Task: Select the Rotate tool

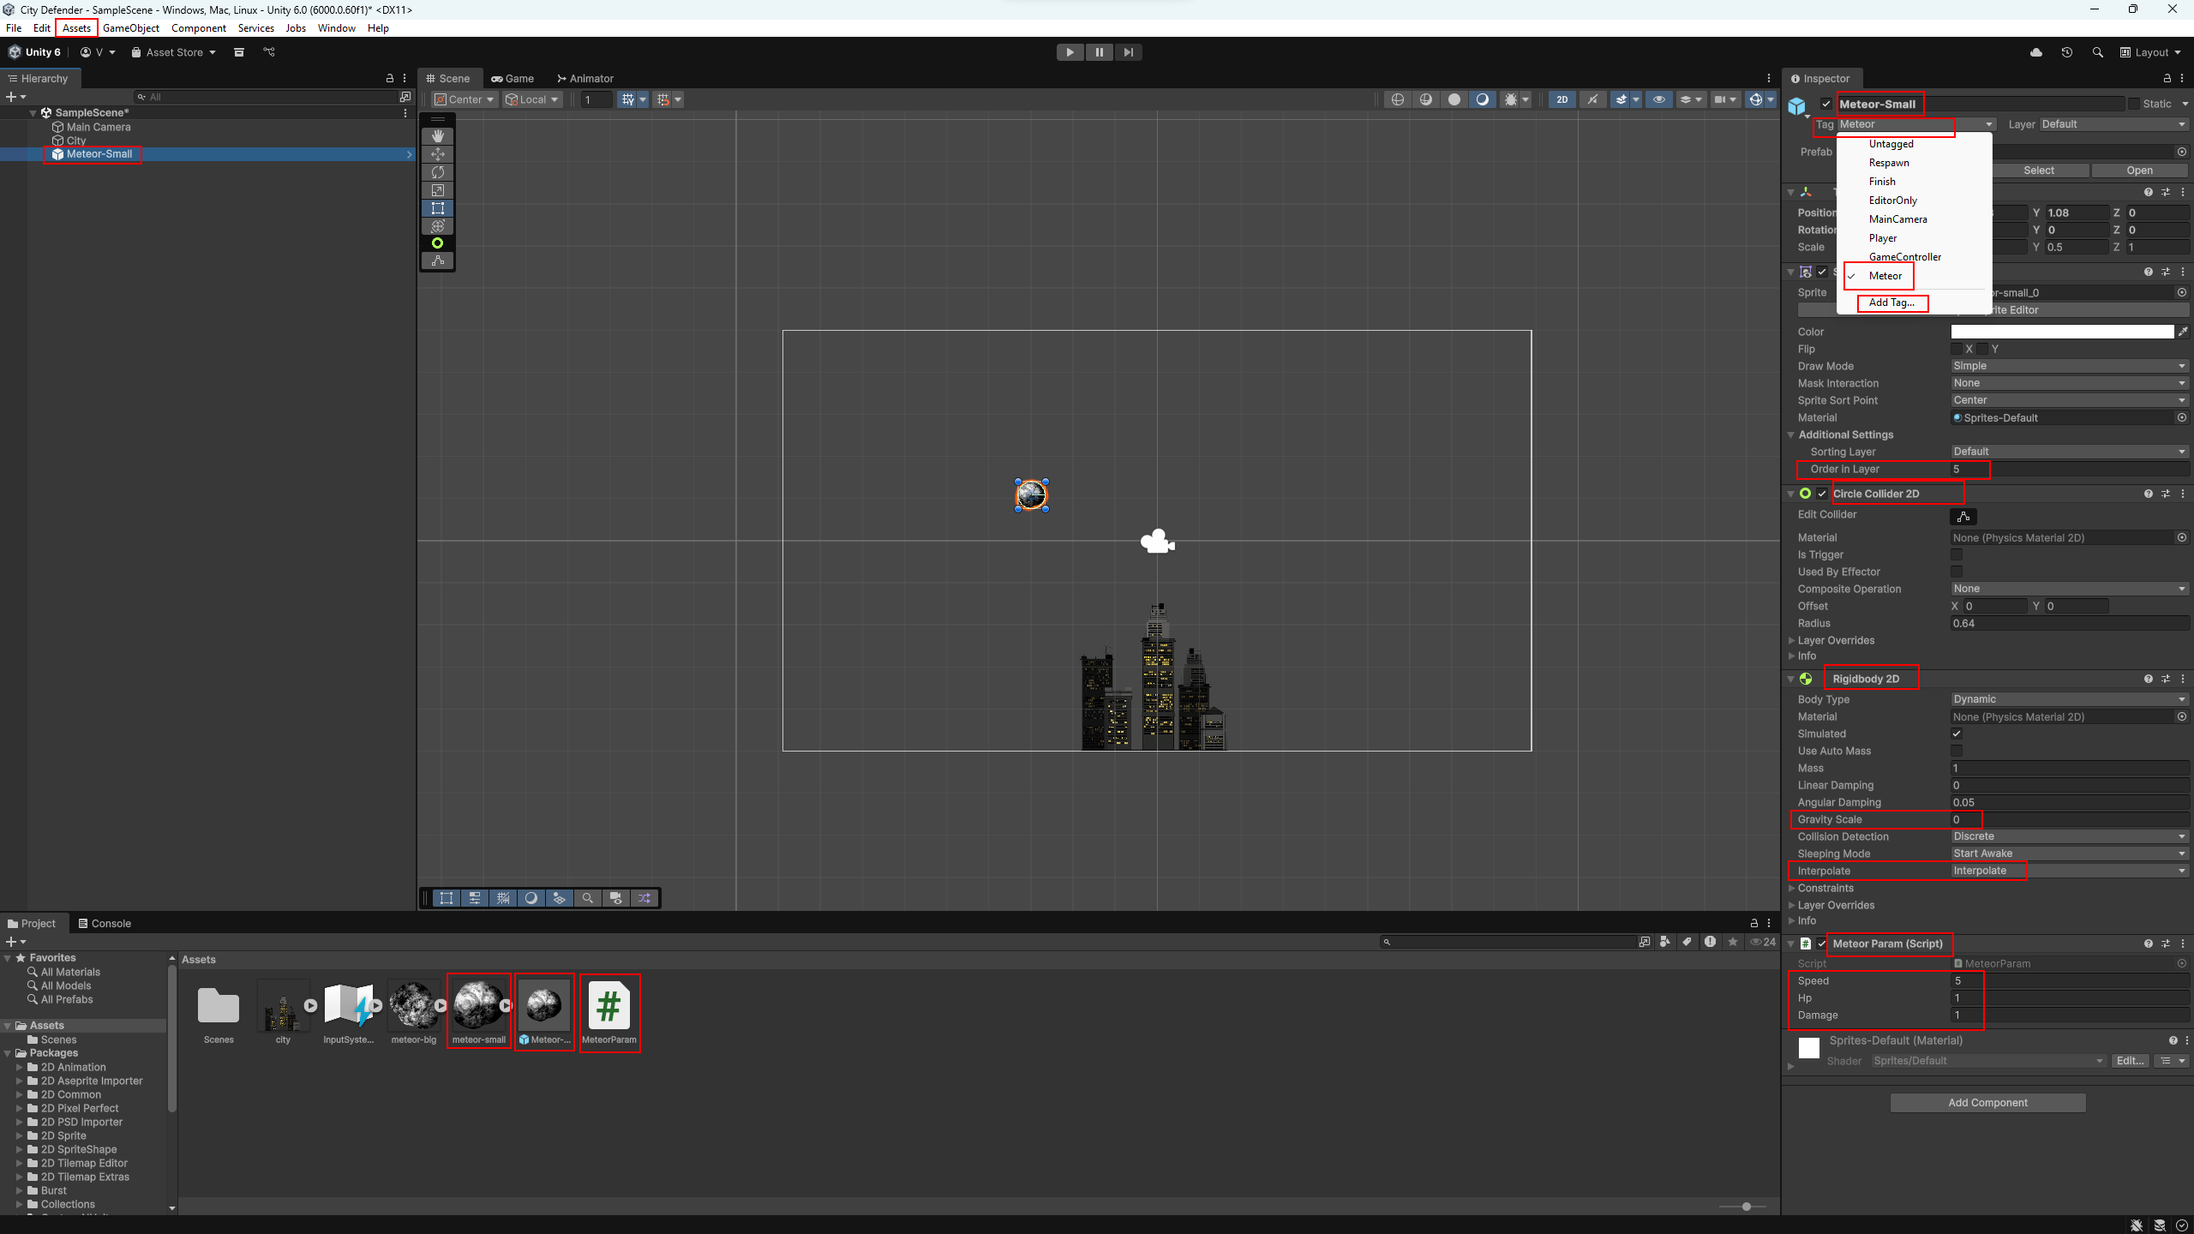Action: pos(437,172)
